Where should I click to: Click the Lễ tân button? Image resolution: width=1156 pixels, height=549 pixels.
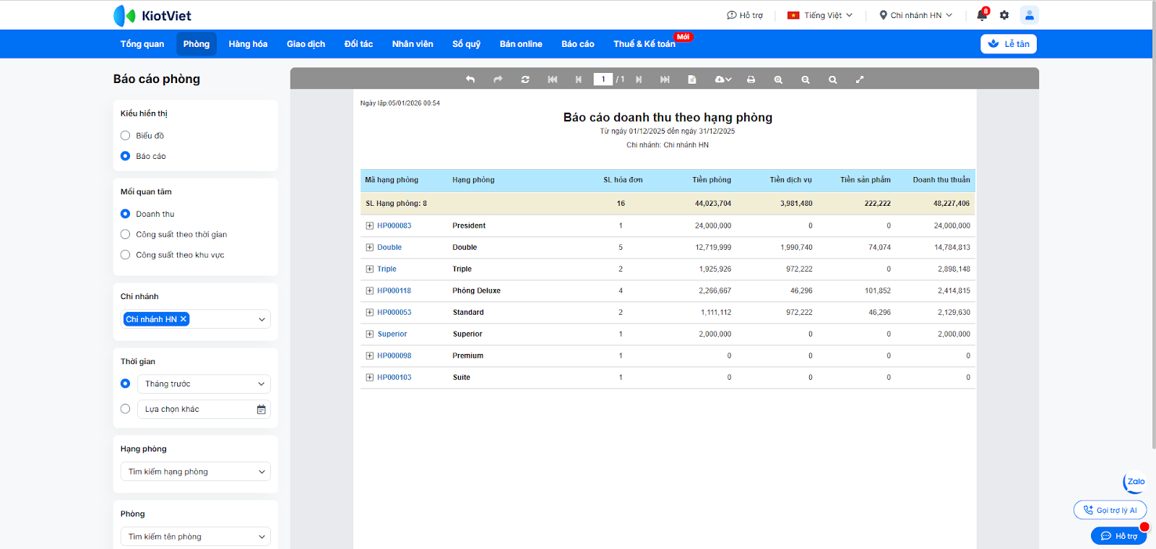(x=1009, y=44)
